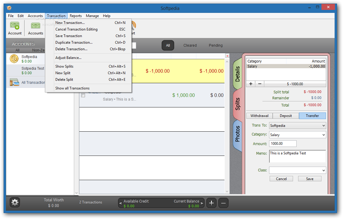Click the Amount field showing 1000.00
This screenshot has width=343, height=219.
[283, 144]
